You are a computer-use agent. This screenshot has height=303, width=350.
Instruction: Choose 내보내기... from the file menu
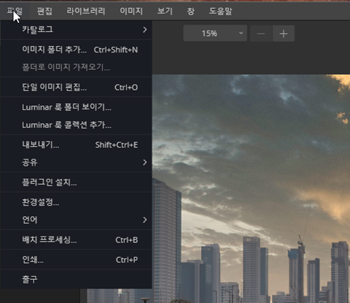76,145
